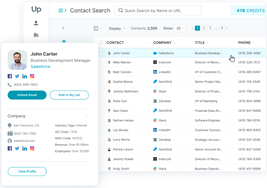Click the SendGrid logo in Sophie Moore's row
267x188 pixels.
click(155, 81)
